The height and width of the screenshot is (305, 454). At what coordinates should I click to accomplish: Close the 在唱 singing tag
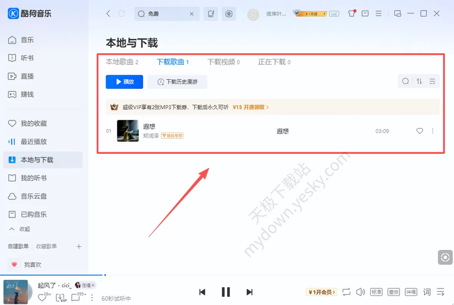point(93,285)
